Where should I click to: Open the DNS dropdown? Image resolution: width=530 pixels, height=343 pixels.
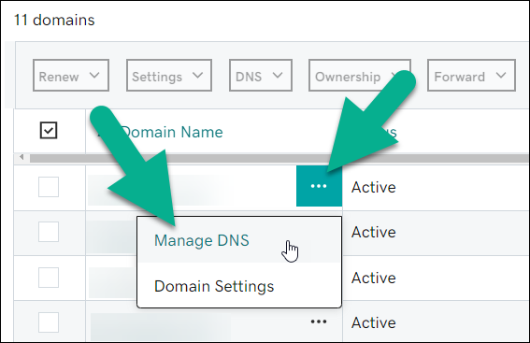coord(261,76)
